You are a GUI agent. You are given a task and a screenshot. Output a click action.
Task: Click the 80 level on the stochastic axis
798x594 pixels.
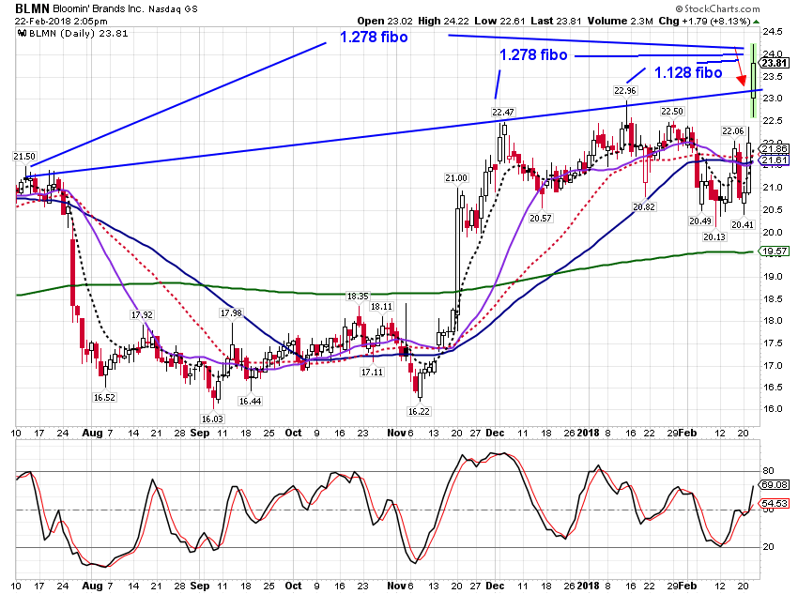pos(768,471)
